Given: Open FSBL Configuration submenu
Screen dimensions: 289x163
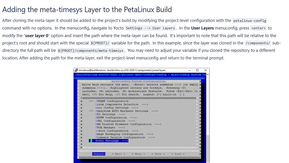Looking at the screenshot, I should point(115,121).
